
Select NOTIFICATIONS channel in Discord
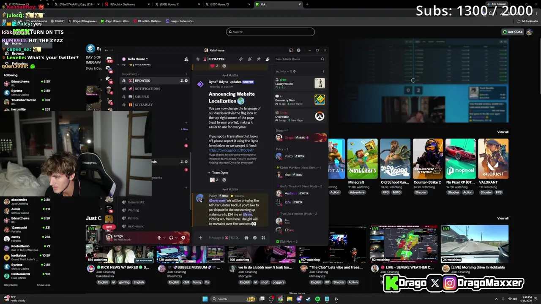point(147,89)
